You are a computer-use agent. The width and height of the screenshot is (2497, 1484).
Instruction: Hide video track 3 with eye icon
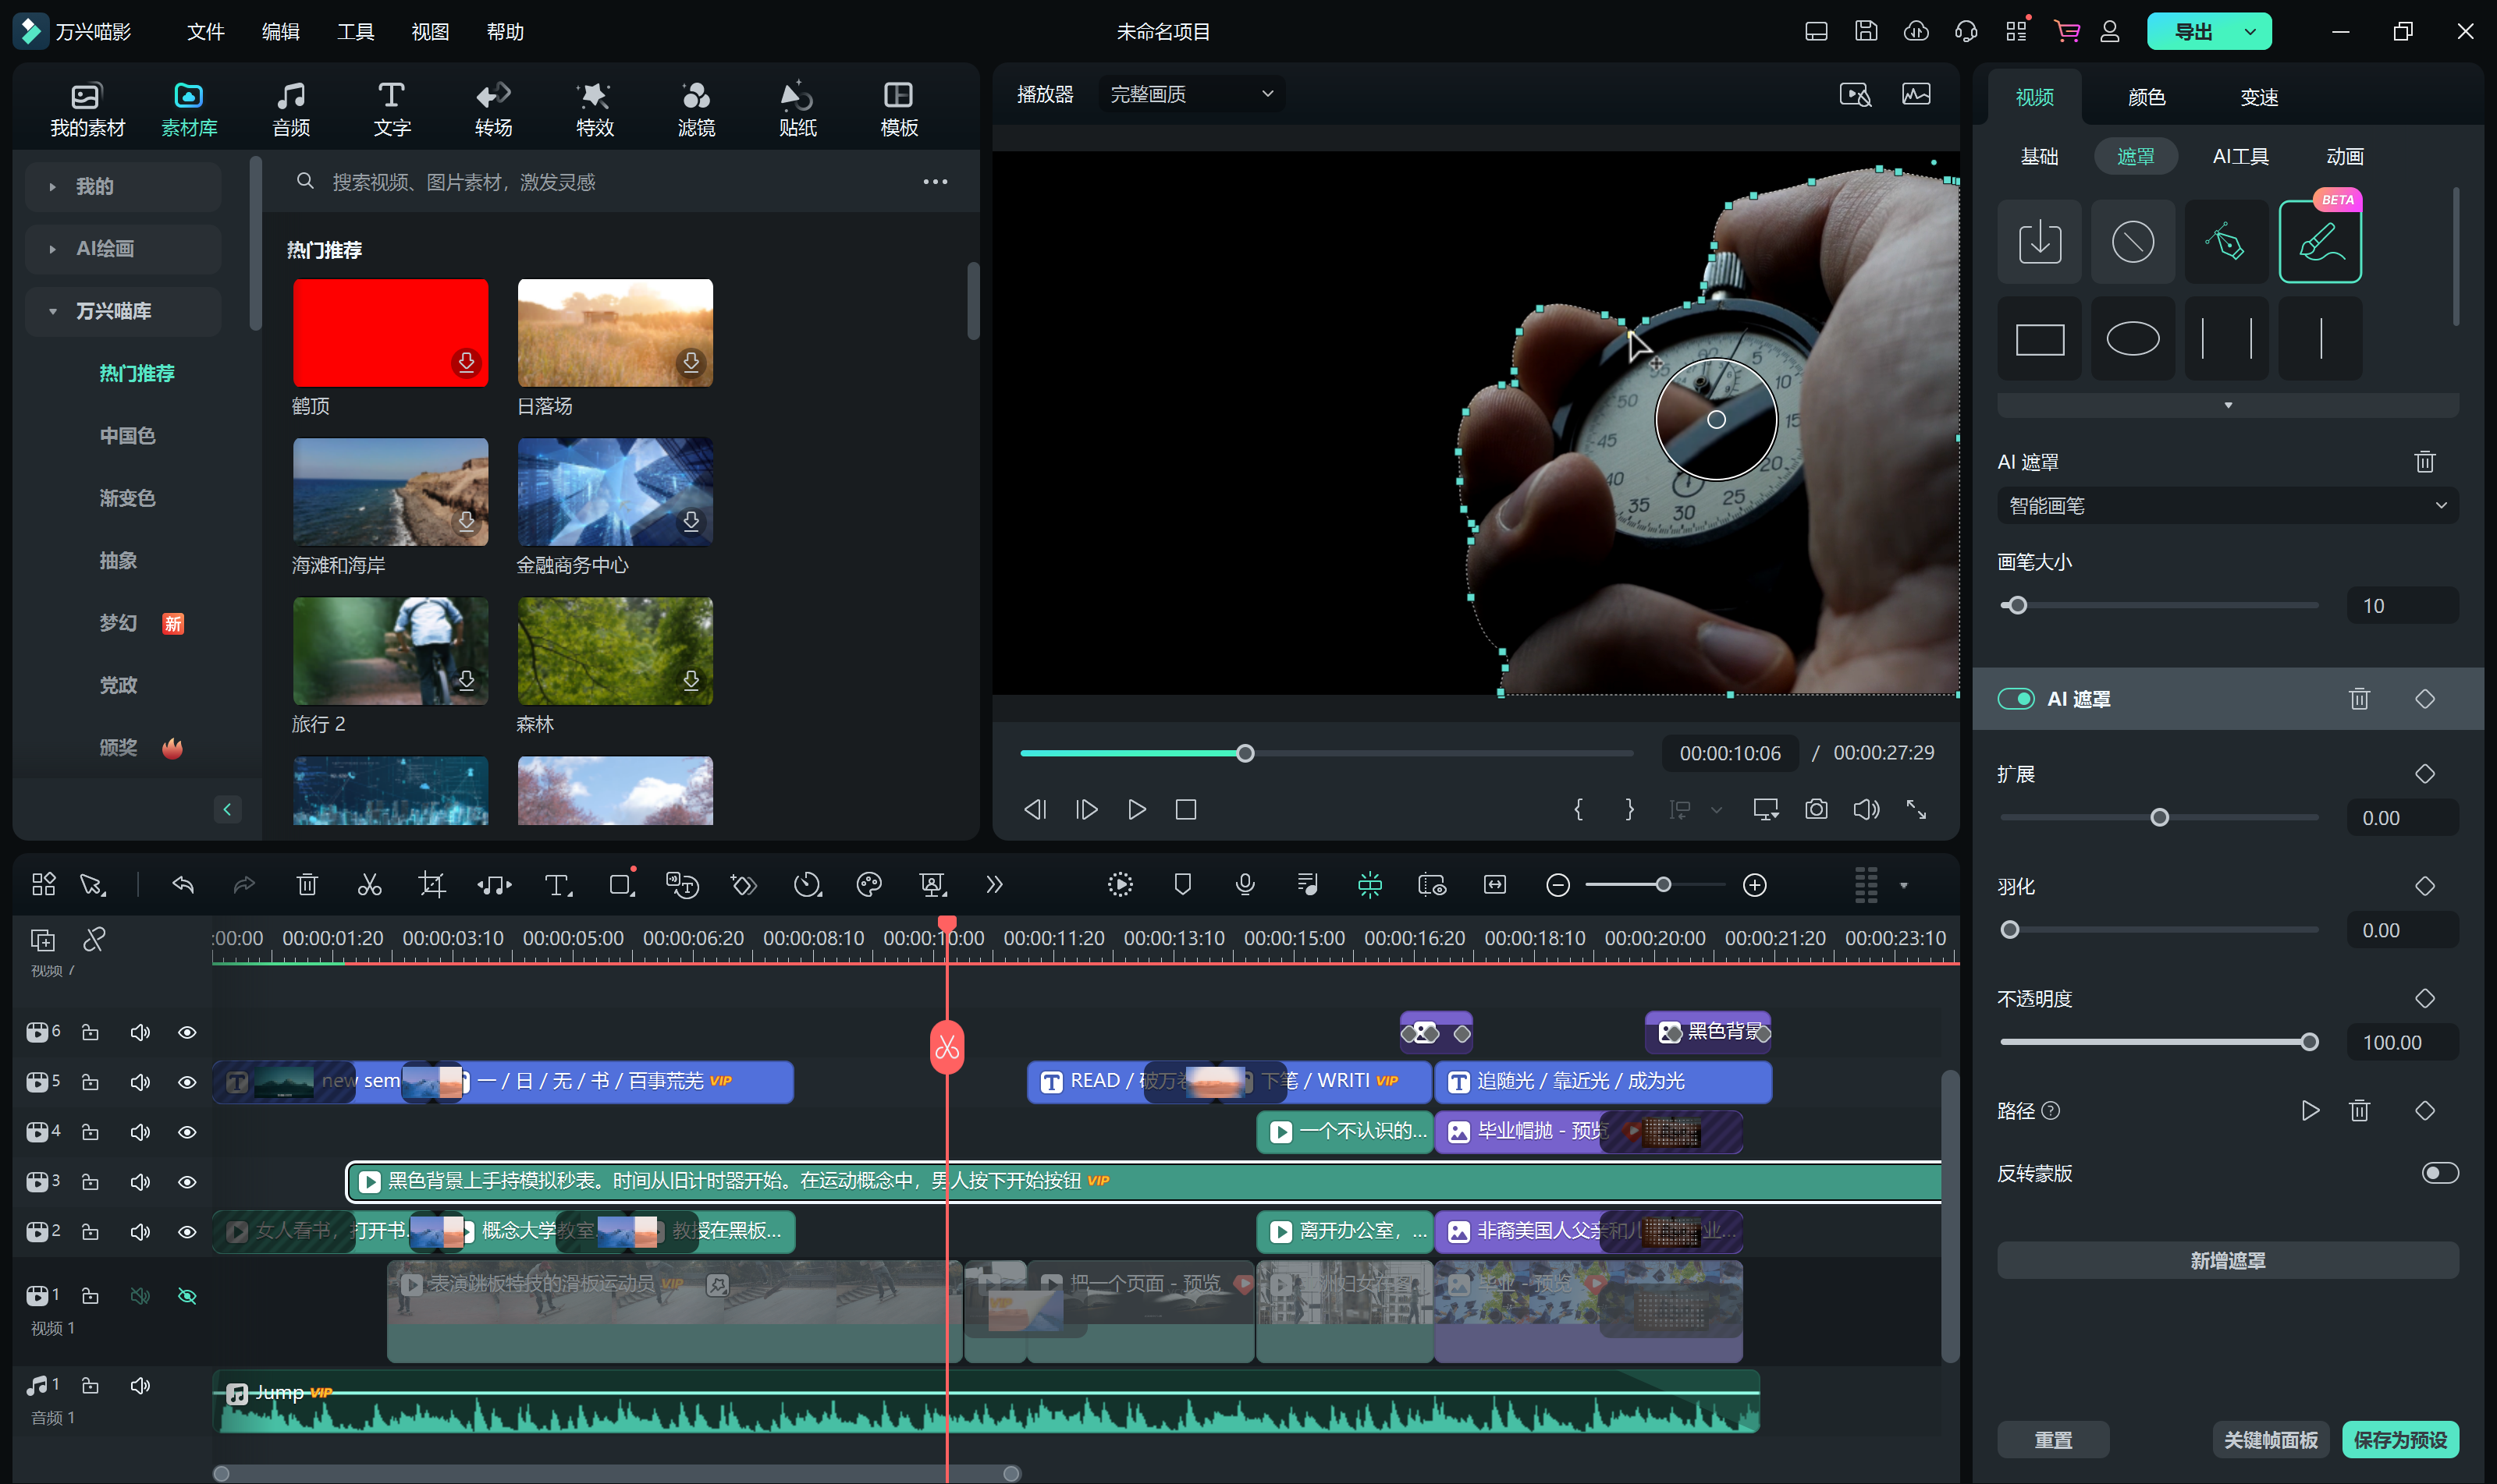pyautogui.click(x=186, y=1182)
